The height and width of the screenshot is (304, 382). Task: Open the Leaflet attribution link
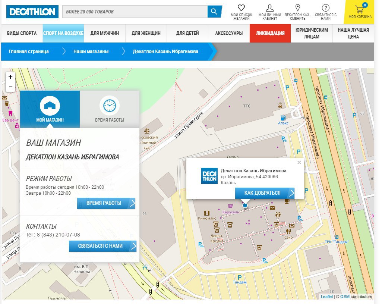coord(327,297)
